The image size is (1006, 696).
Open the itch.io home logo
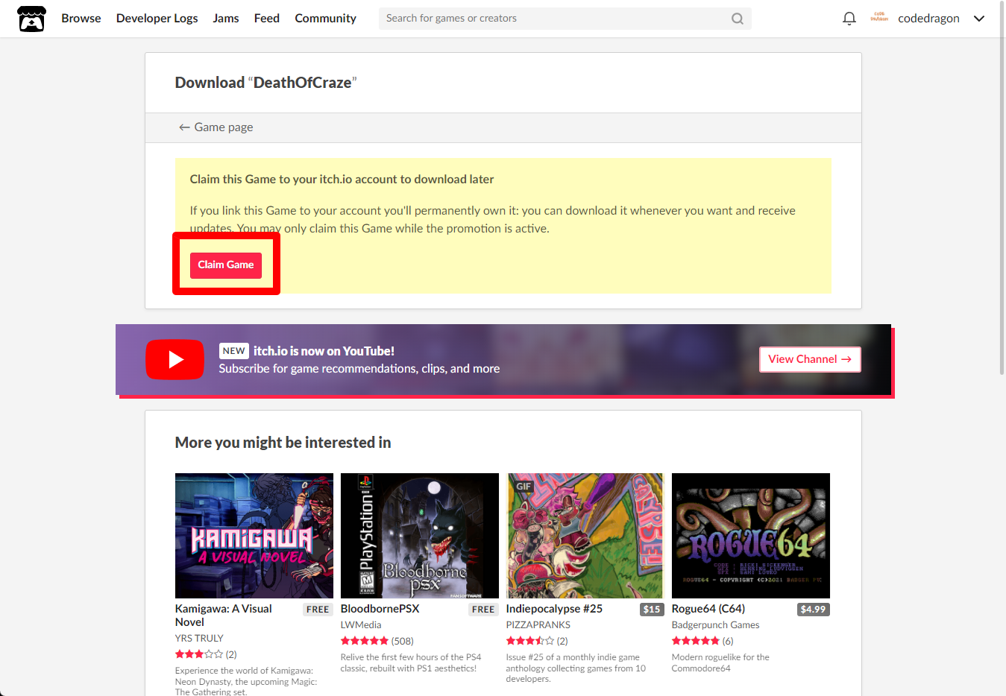(x=31, y=19)
